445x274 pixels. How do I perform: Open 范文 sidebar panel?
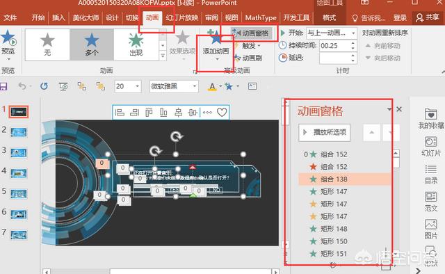pyautogui.click(x=431, y=202)
